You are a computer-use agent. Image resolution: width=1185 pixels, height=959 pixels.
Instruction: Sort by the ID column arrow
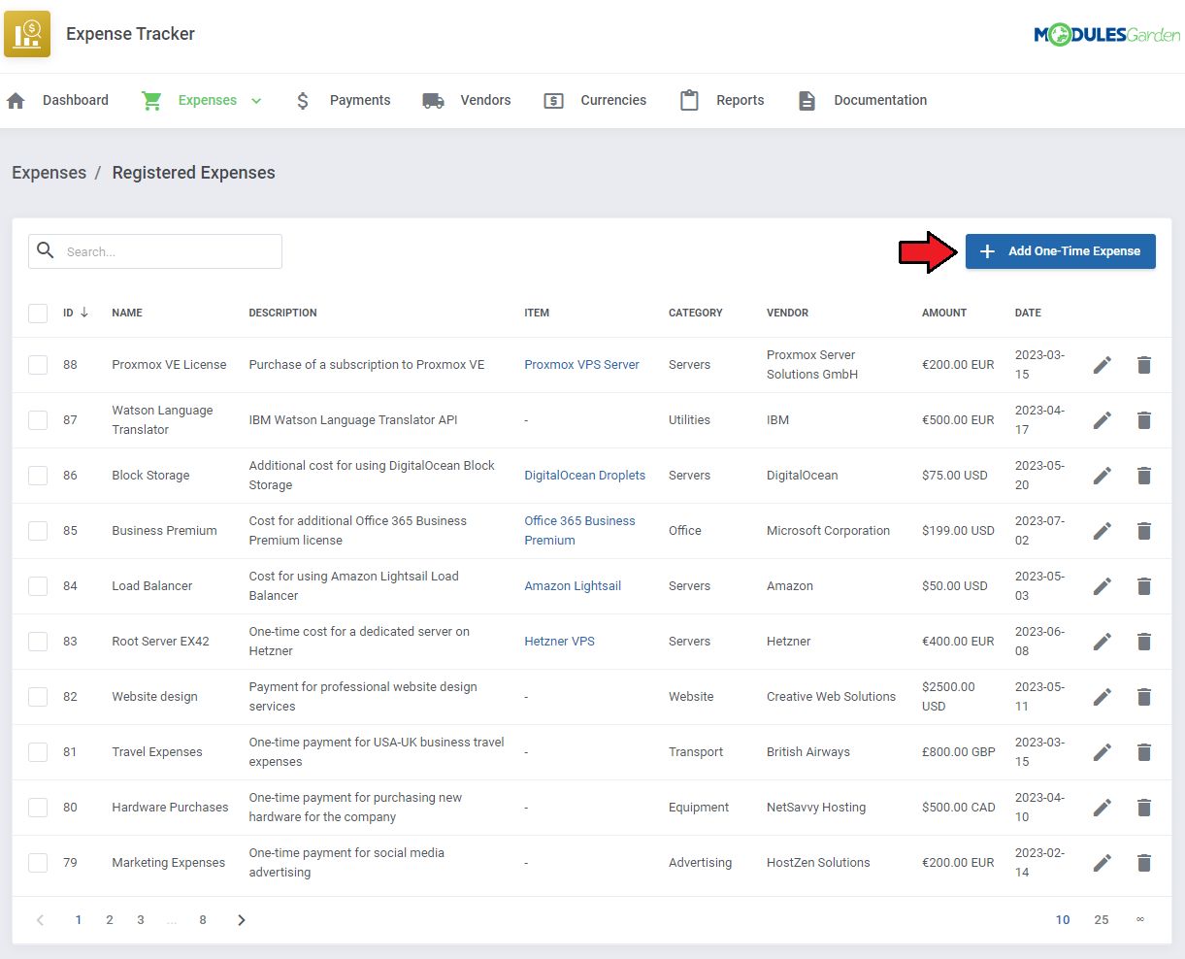84,313
